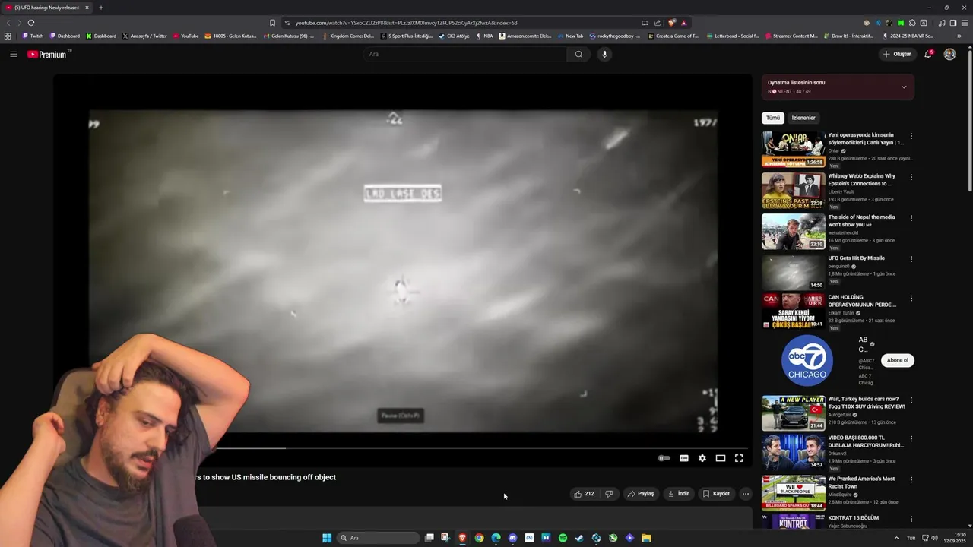Open options for UFO Gets Hit video
This screenshot has width=973, height=547.
[x=911, y=260]
